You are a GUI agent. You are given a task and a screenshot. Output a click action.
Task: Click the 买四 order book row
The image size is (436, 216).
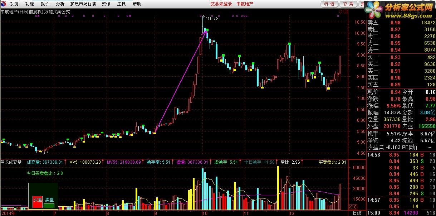click(401, 78)
